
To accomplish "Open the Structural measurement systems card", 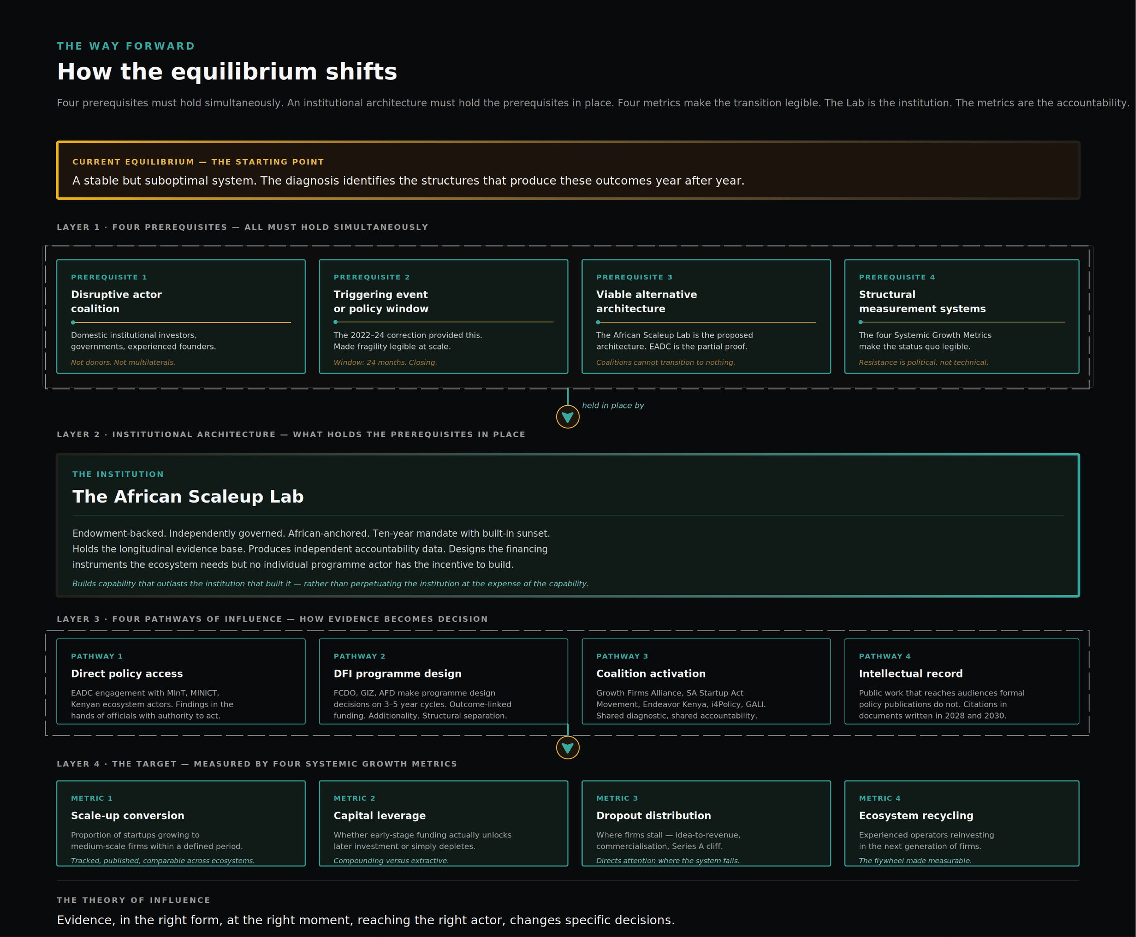I will [961, 317].
